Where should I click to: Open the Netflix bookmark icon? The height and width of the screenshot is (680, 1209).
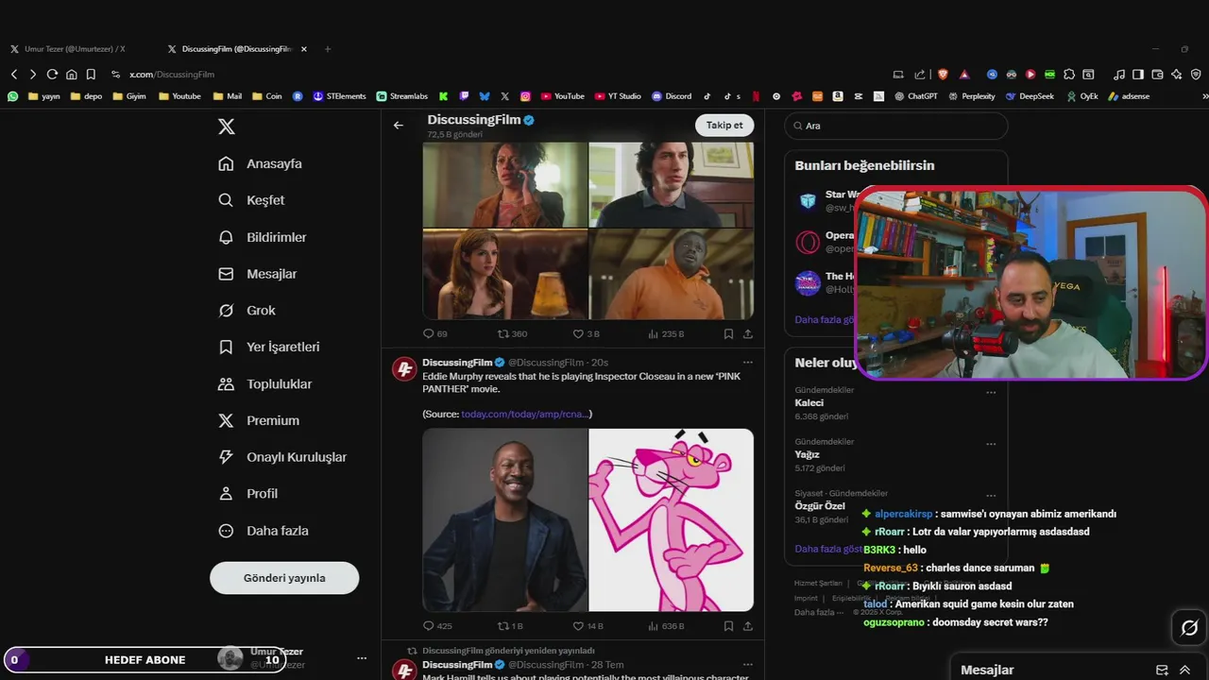point(757,96)
